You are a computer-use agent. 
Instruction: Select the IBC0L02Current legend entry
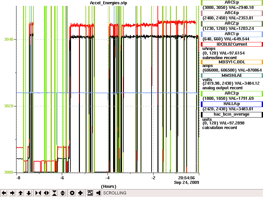(x=232, y=44)
